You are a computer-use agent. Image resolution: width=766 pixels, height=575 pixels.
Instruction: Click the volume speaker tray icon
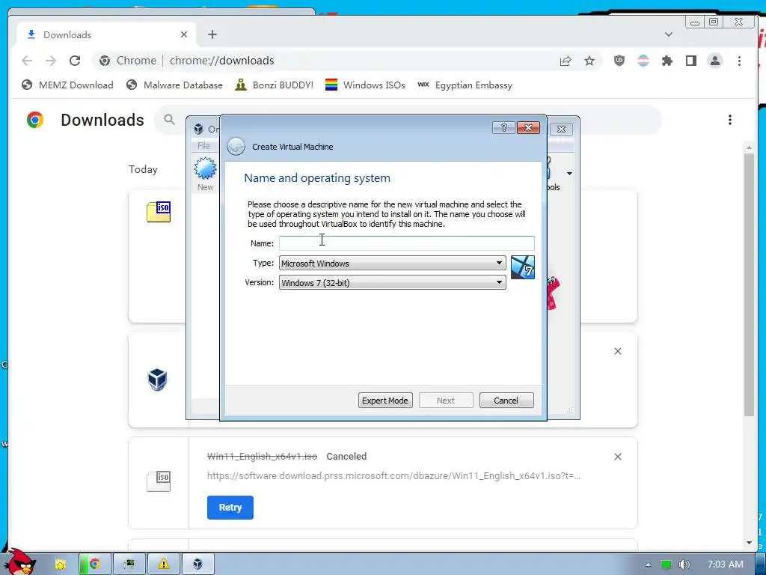684,565
